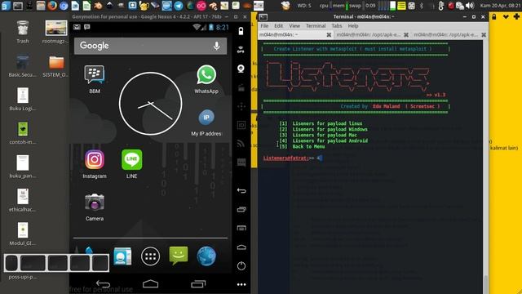Image resolution: width=522 pixels, height=294 pixels.
Task: Open the Modul_GI... desktop file
Action: coord(23,234)
